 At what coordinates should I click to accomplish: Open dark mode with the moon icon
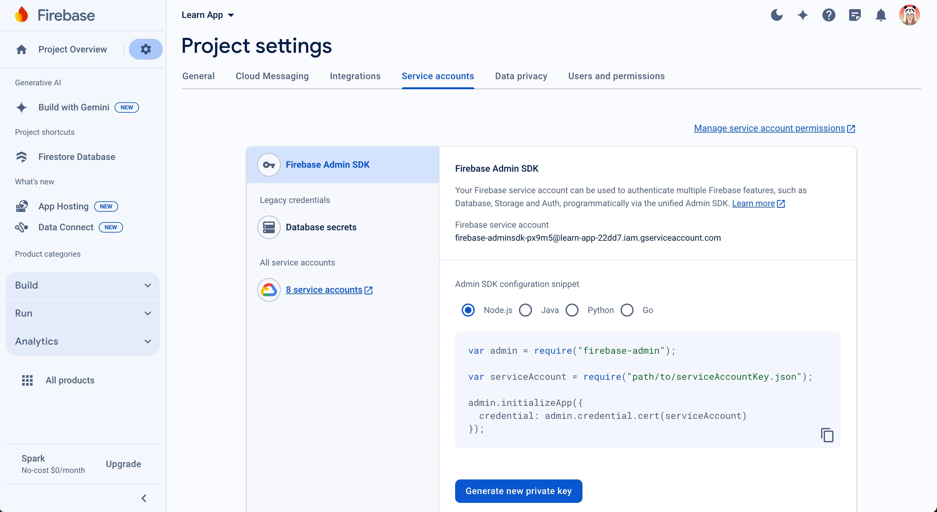(776, 15)
